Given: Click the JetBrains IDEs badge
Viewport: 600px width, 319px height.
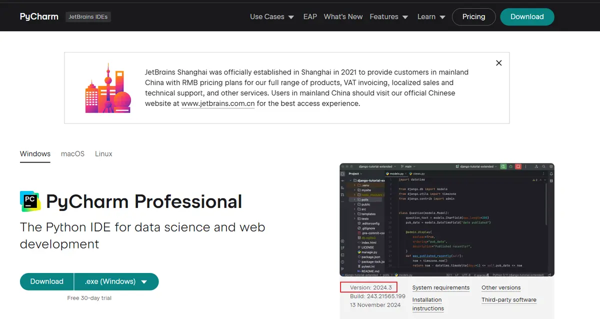Looking at the screenshot, I should point(88,16).
